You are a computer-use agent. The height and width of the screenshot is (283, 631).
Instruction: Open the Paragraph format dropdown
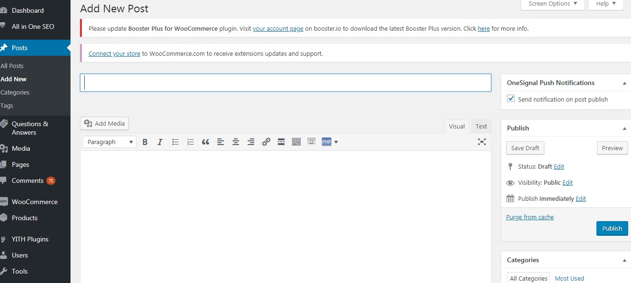click(109, 142)
